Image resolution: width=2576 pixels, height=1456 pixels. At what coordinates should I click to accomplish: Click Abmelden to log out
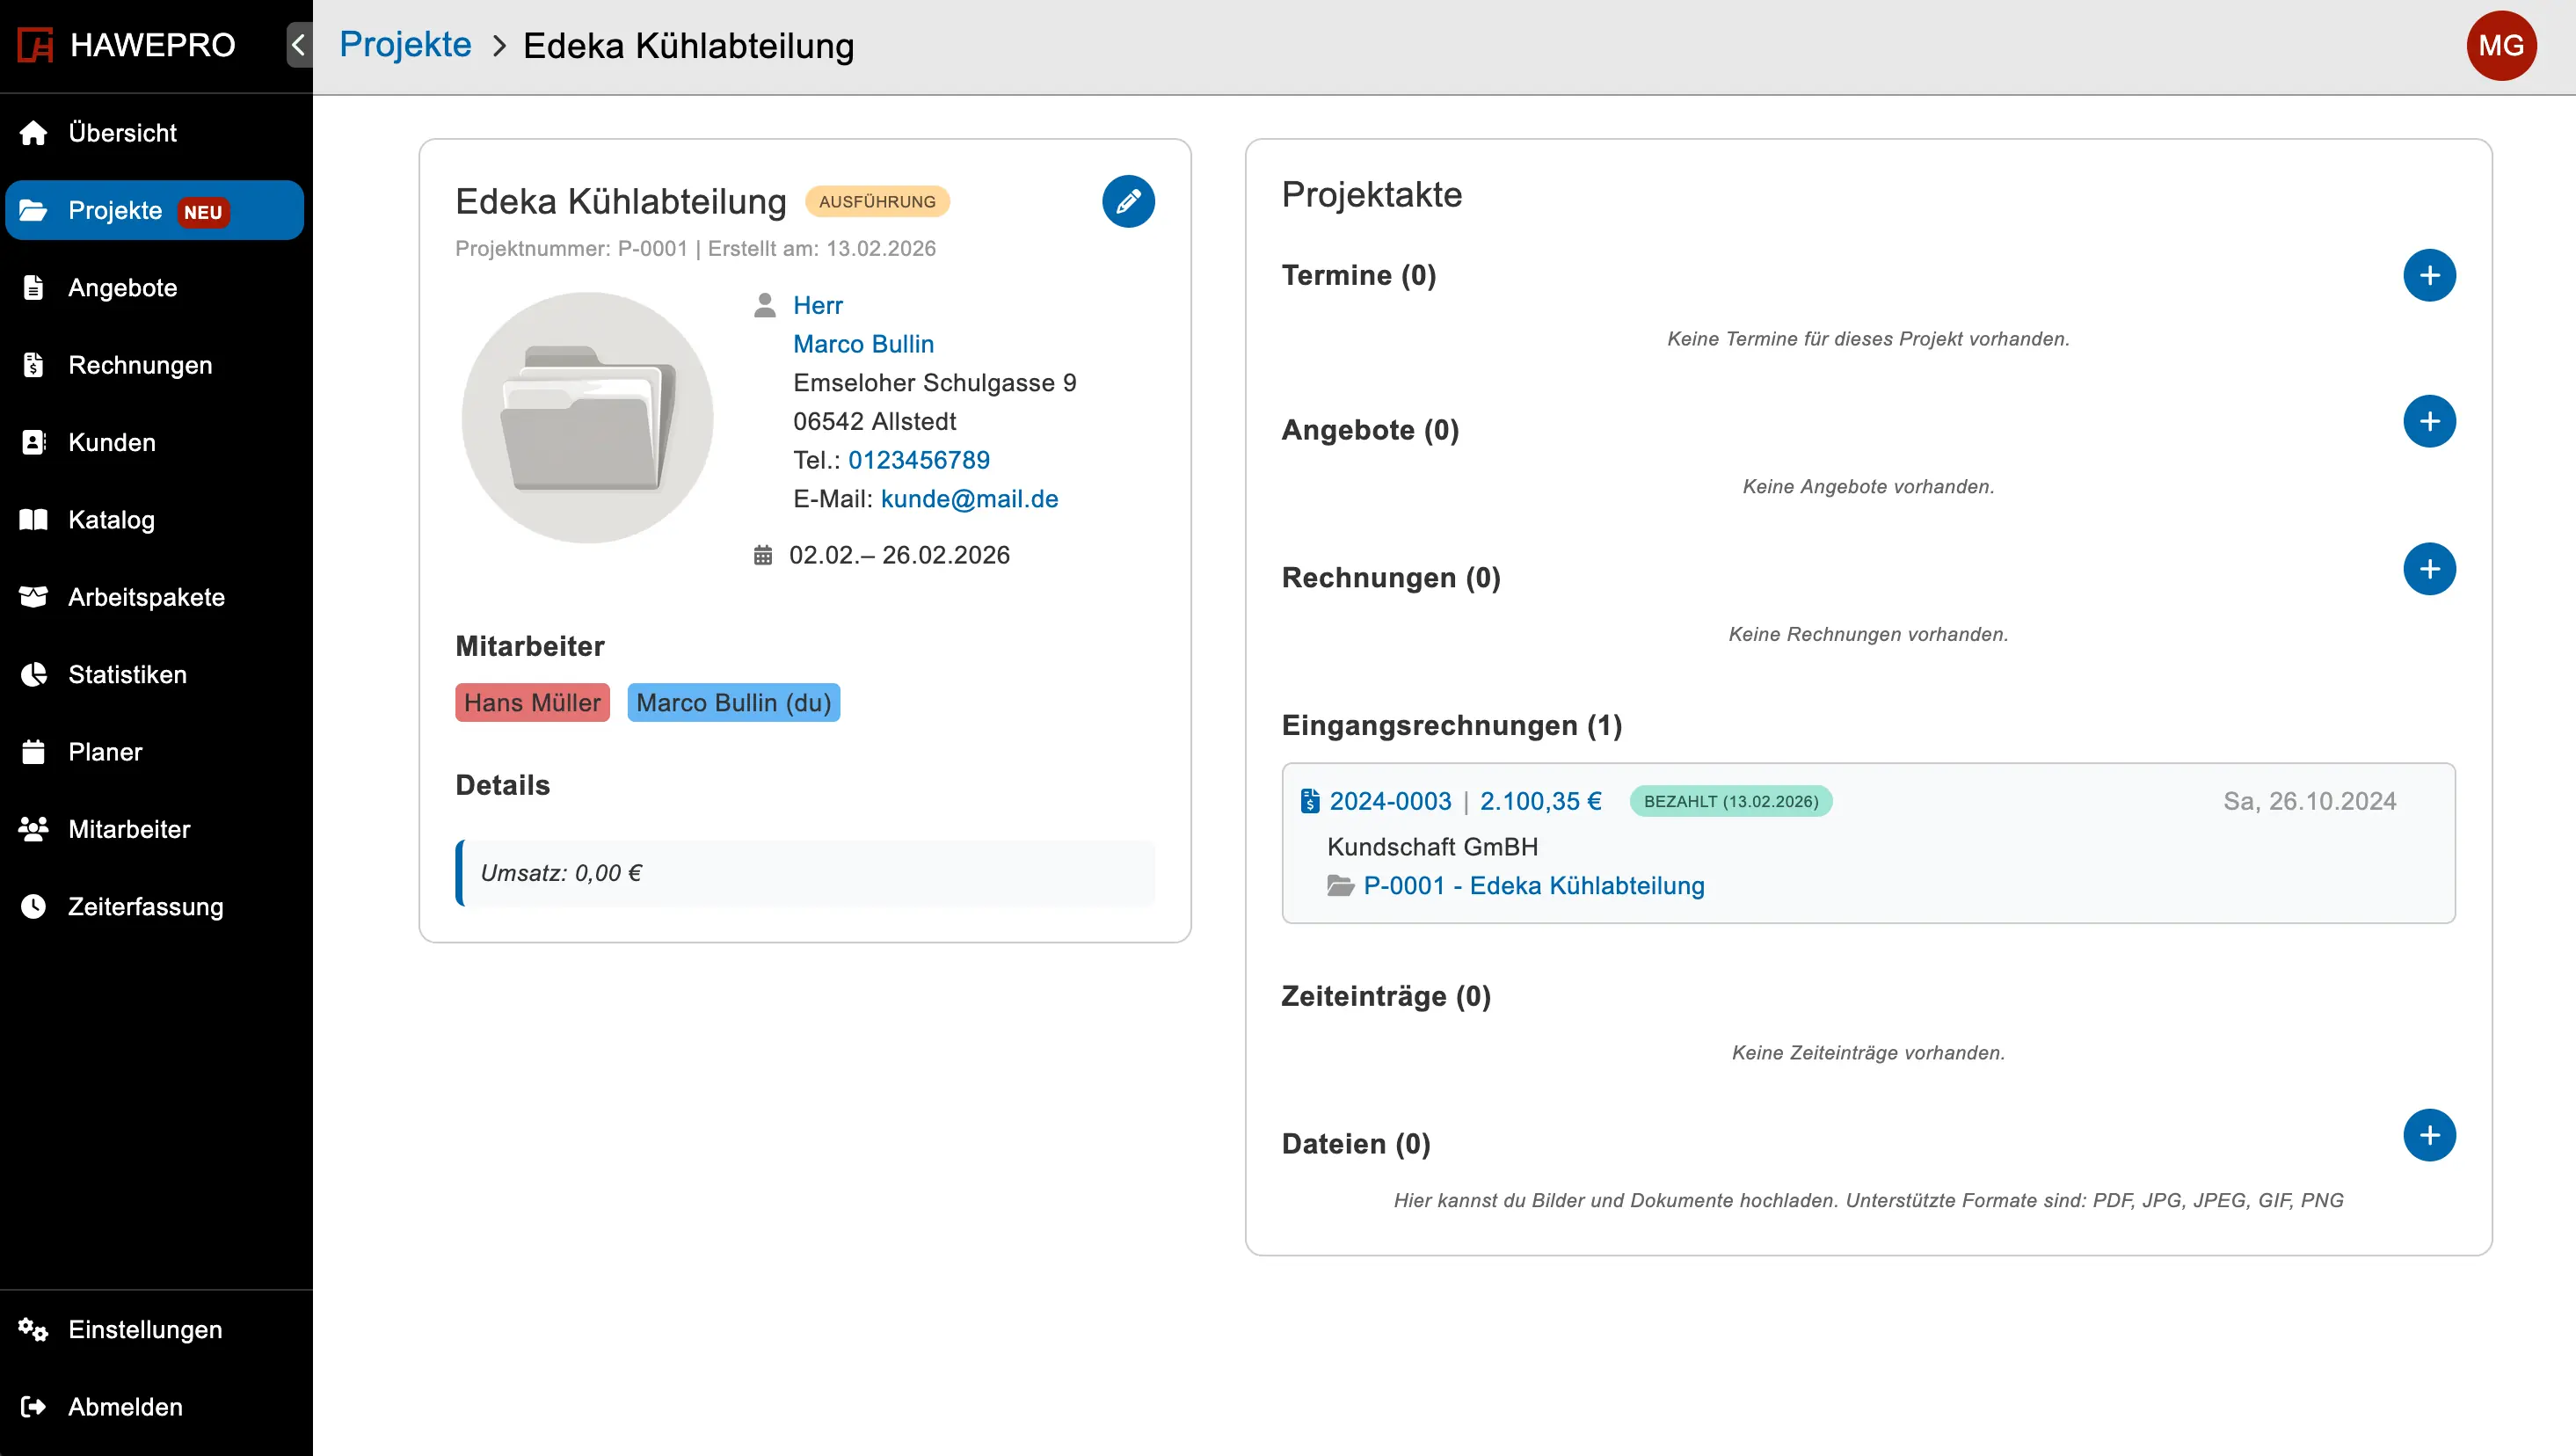tap(124, 1406)
